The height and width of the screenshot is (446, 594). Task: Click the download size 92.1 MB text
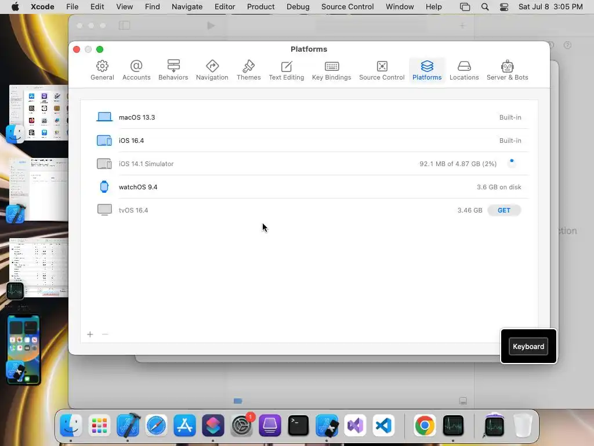pyautogui.click(x=458, y=163)
